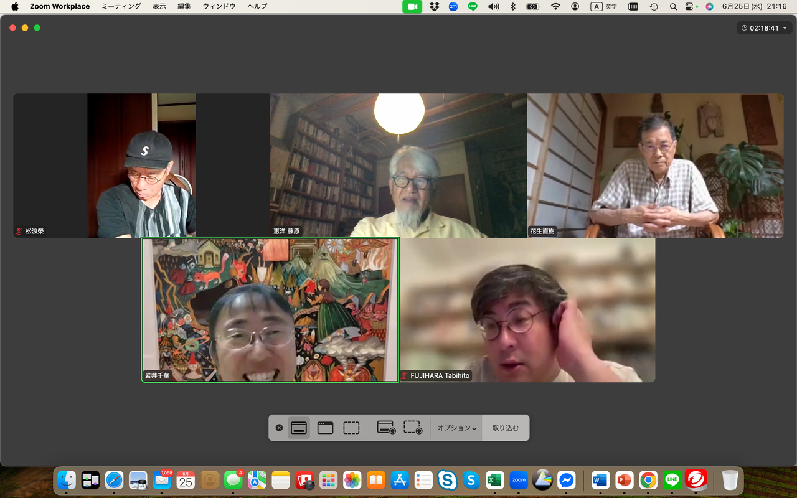The width and height of the screenshot is (797, 498).
Task: Close the screenshot toolbar with the X
Action: pyautogui.click(x=279, y=428)
